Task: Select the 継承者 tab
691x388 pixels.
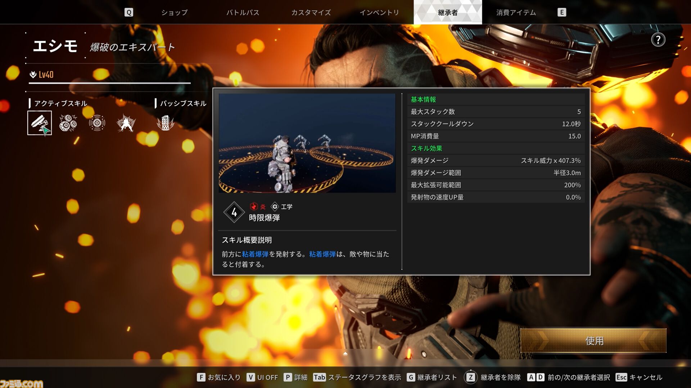Action: point(448,12)
